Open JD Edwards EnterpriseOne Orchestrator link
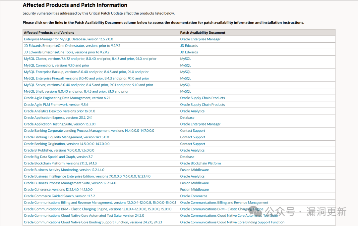Screen dimensions: 358x226 pos(72,46)
